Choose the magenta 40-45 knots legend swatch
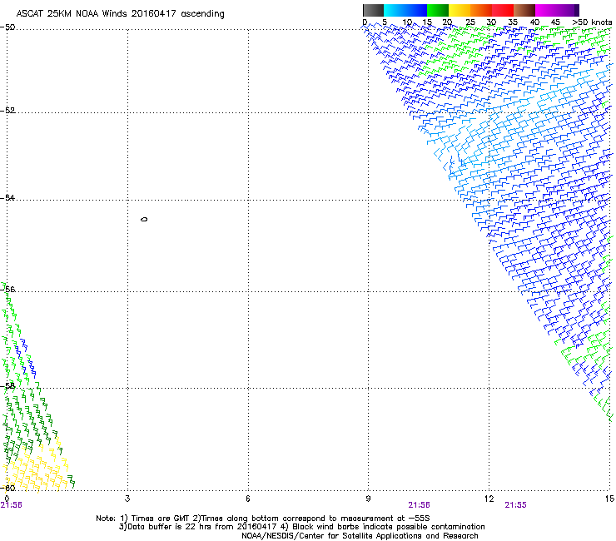Viewport: 616px width, 541px height. (546, 10)
